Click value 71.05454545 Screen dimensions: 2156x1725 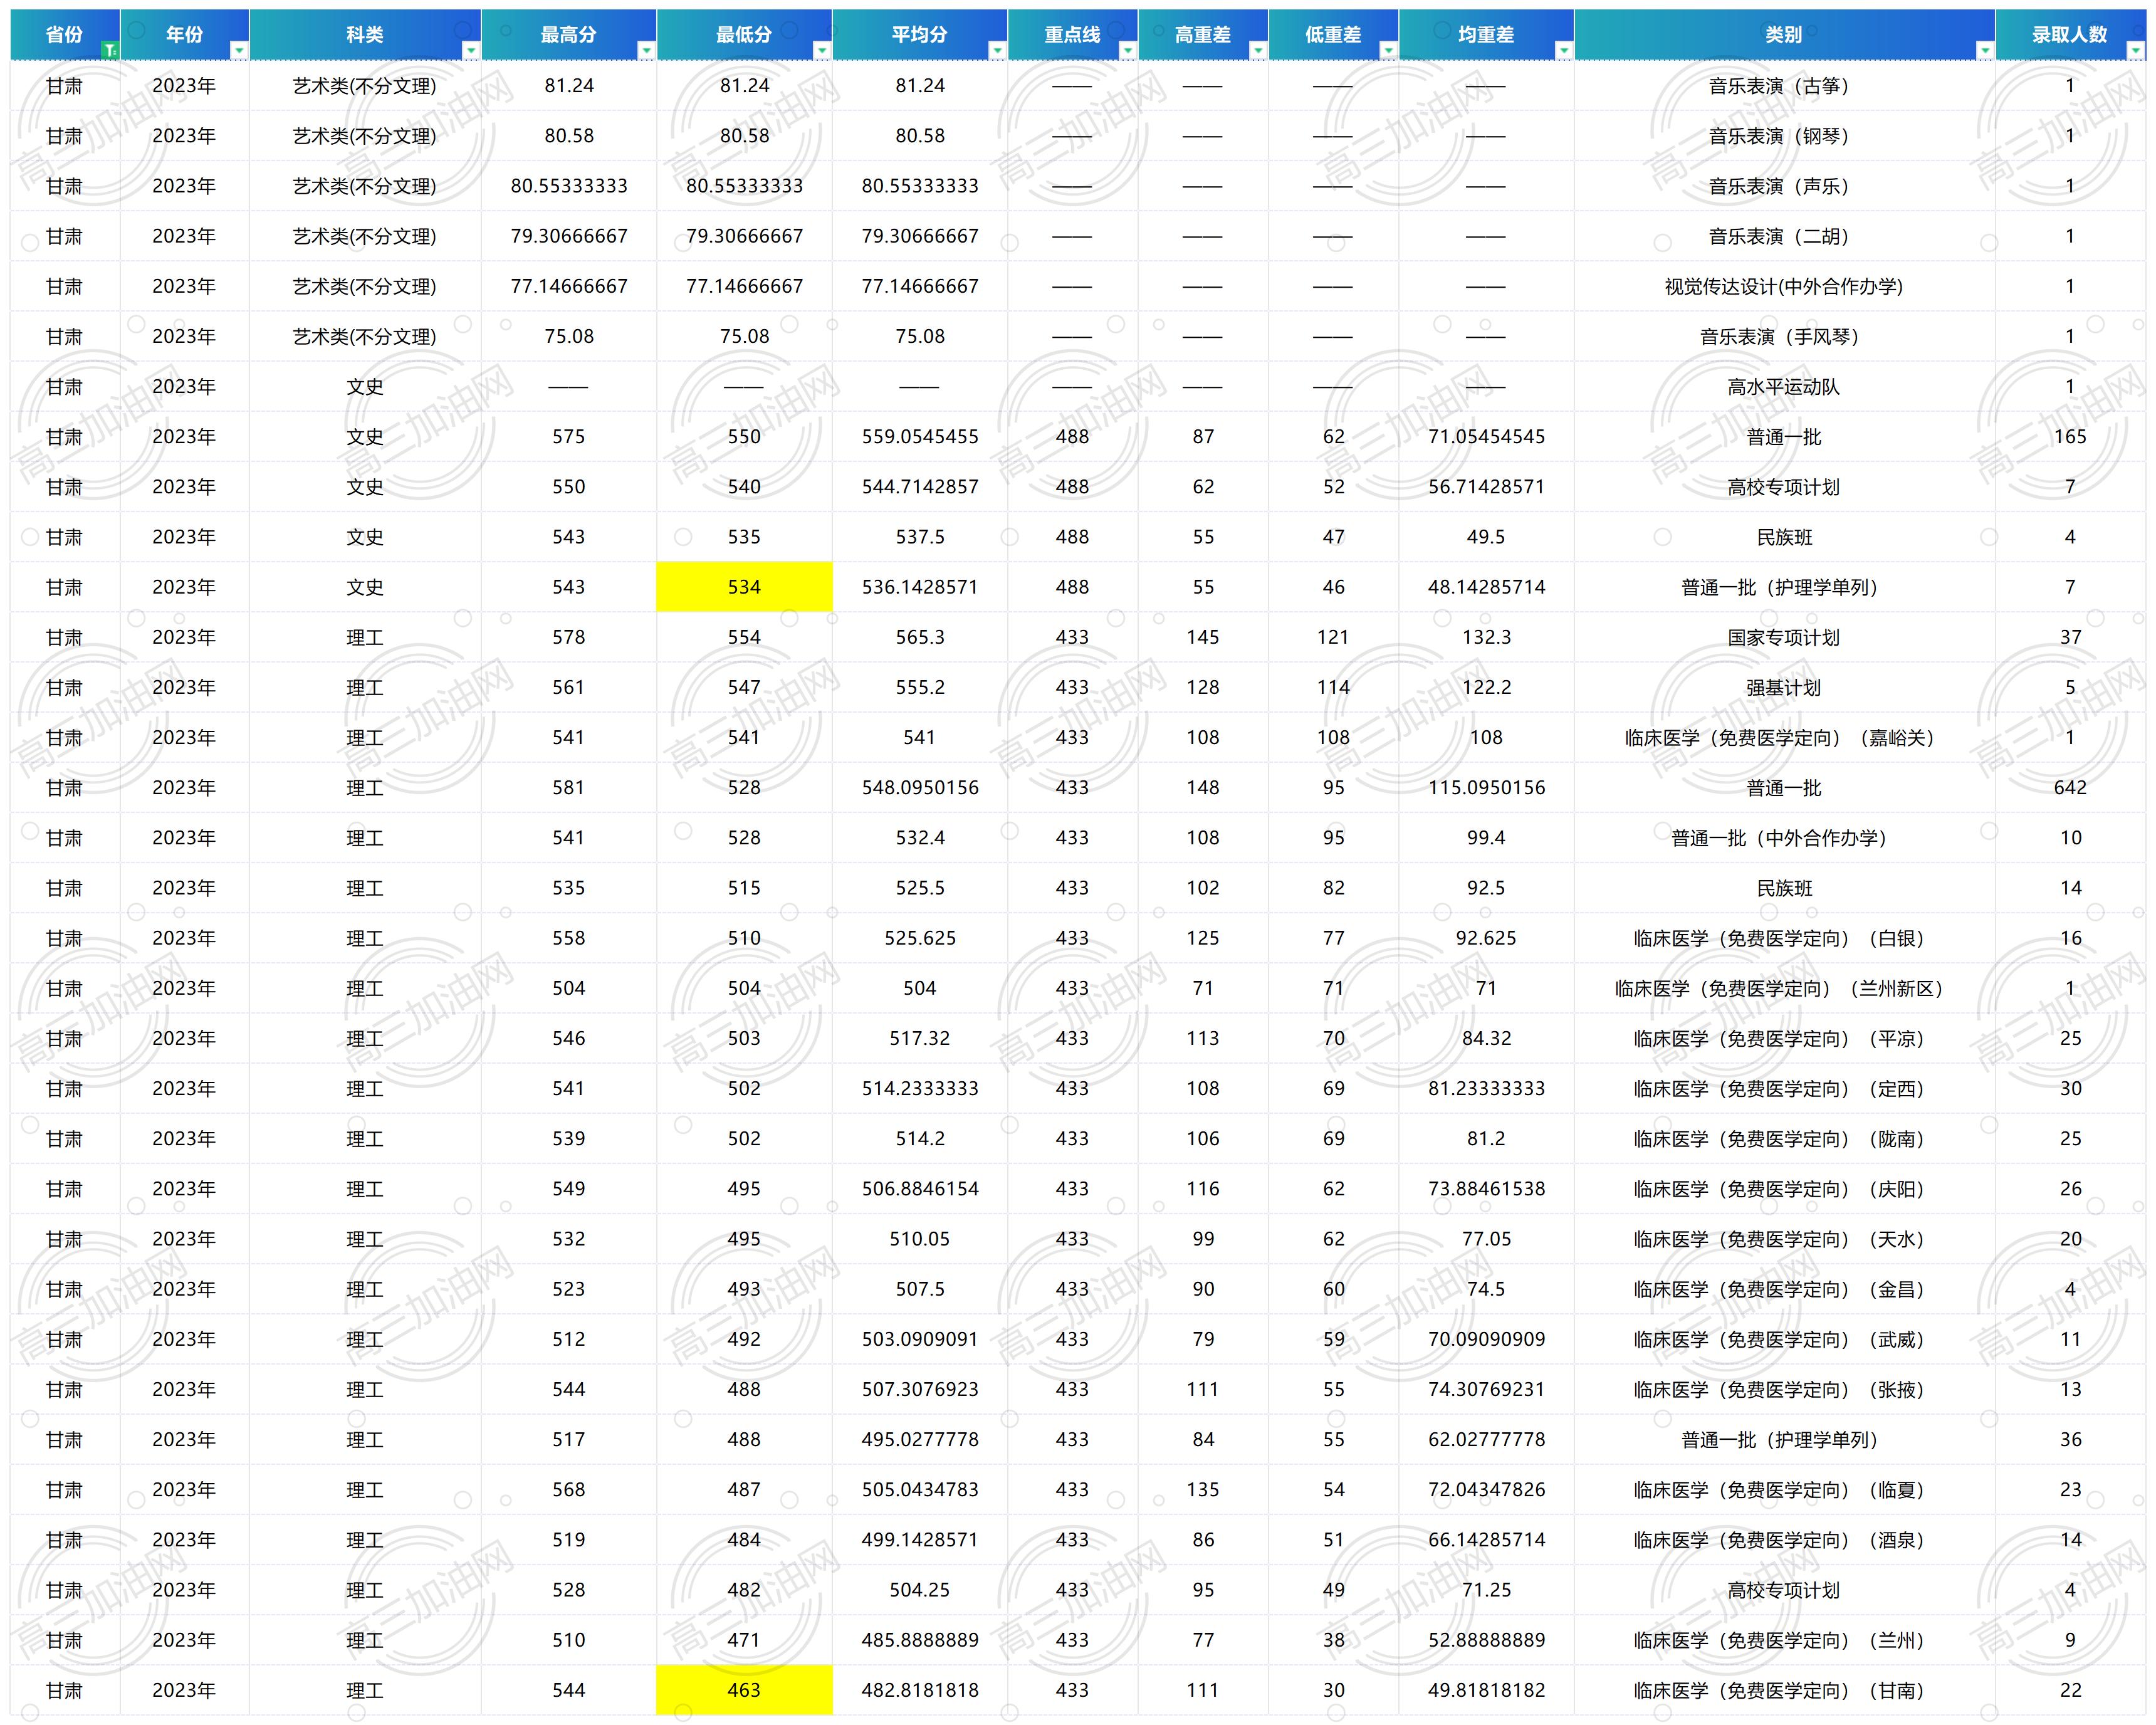1486,437
